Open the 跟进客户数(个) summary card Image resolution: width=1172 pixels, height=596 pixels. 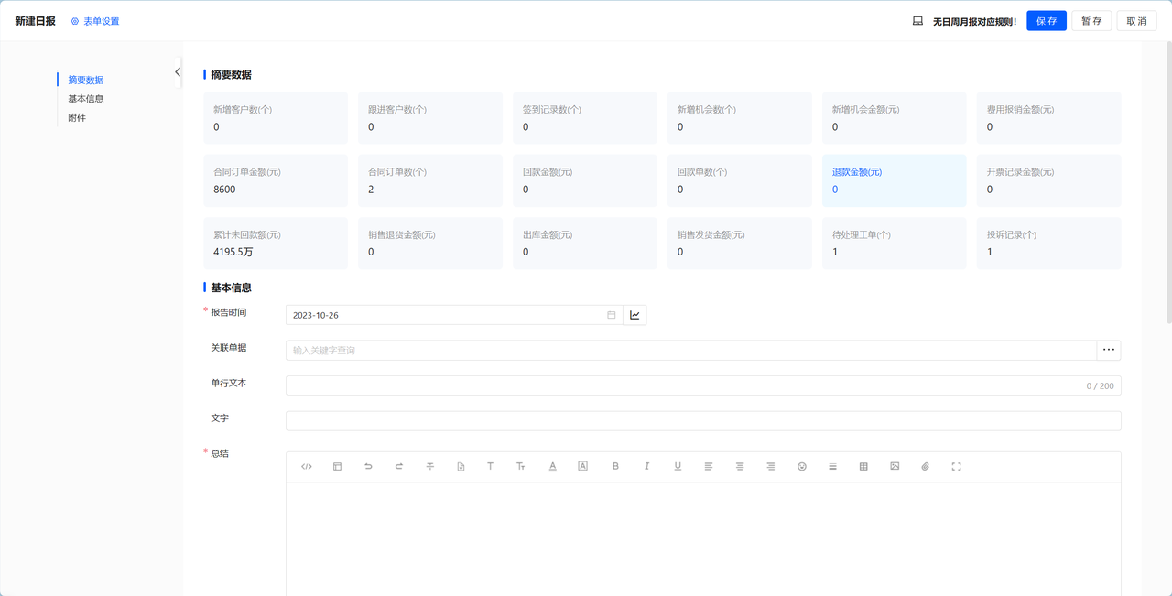(430, 118)
